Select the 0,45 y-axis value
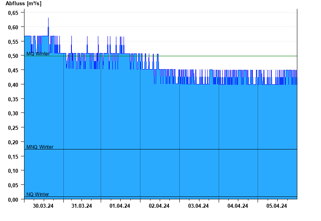321x221 pixels. pos(13,70)
